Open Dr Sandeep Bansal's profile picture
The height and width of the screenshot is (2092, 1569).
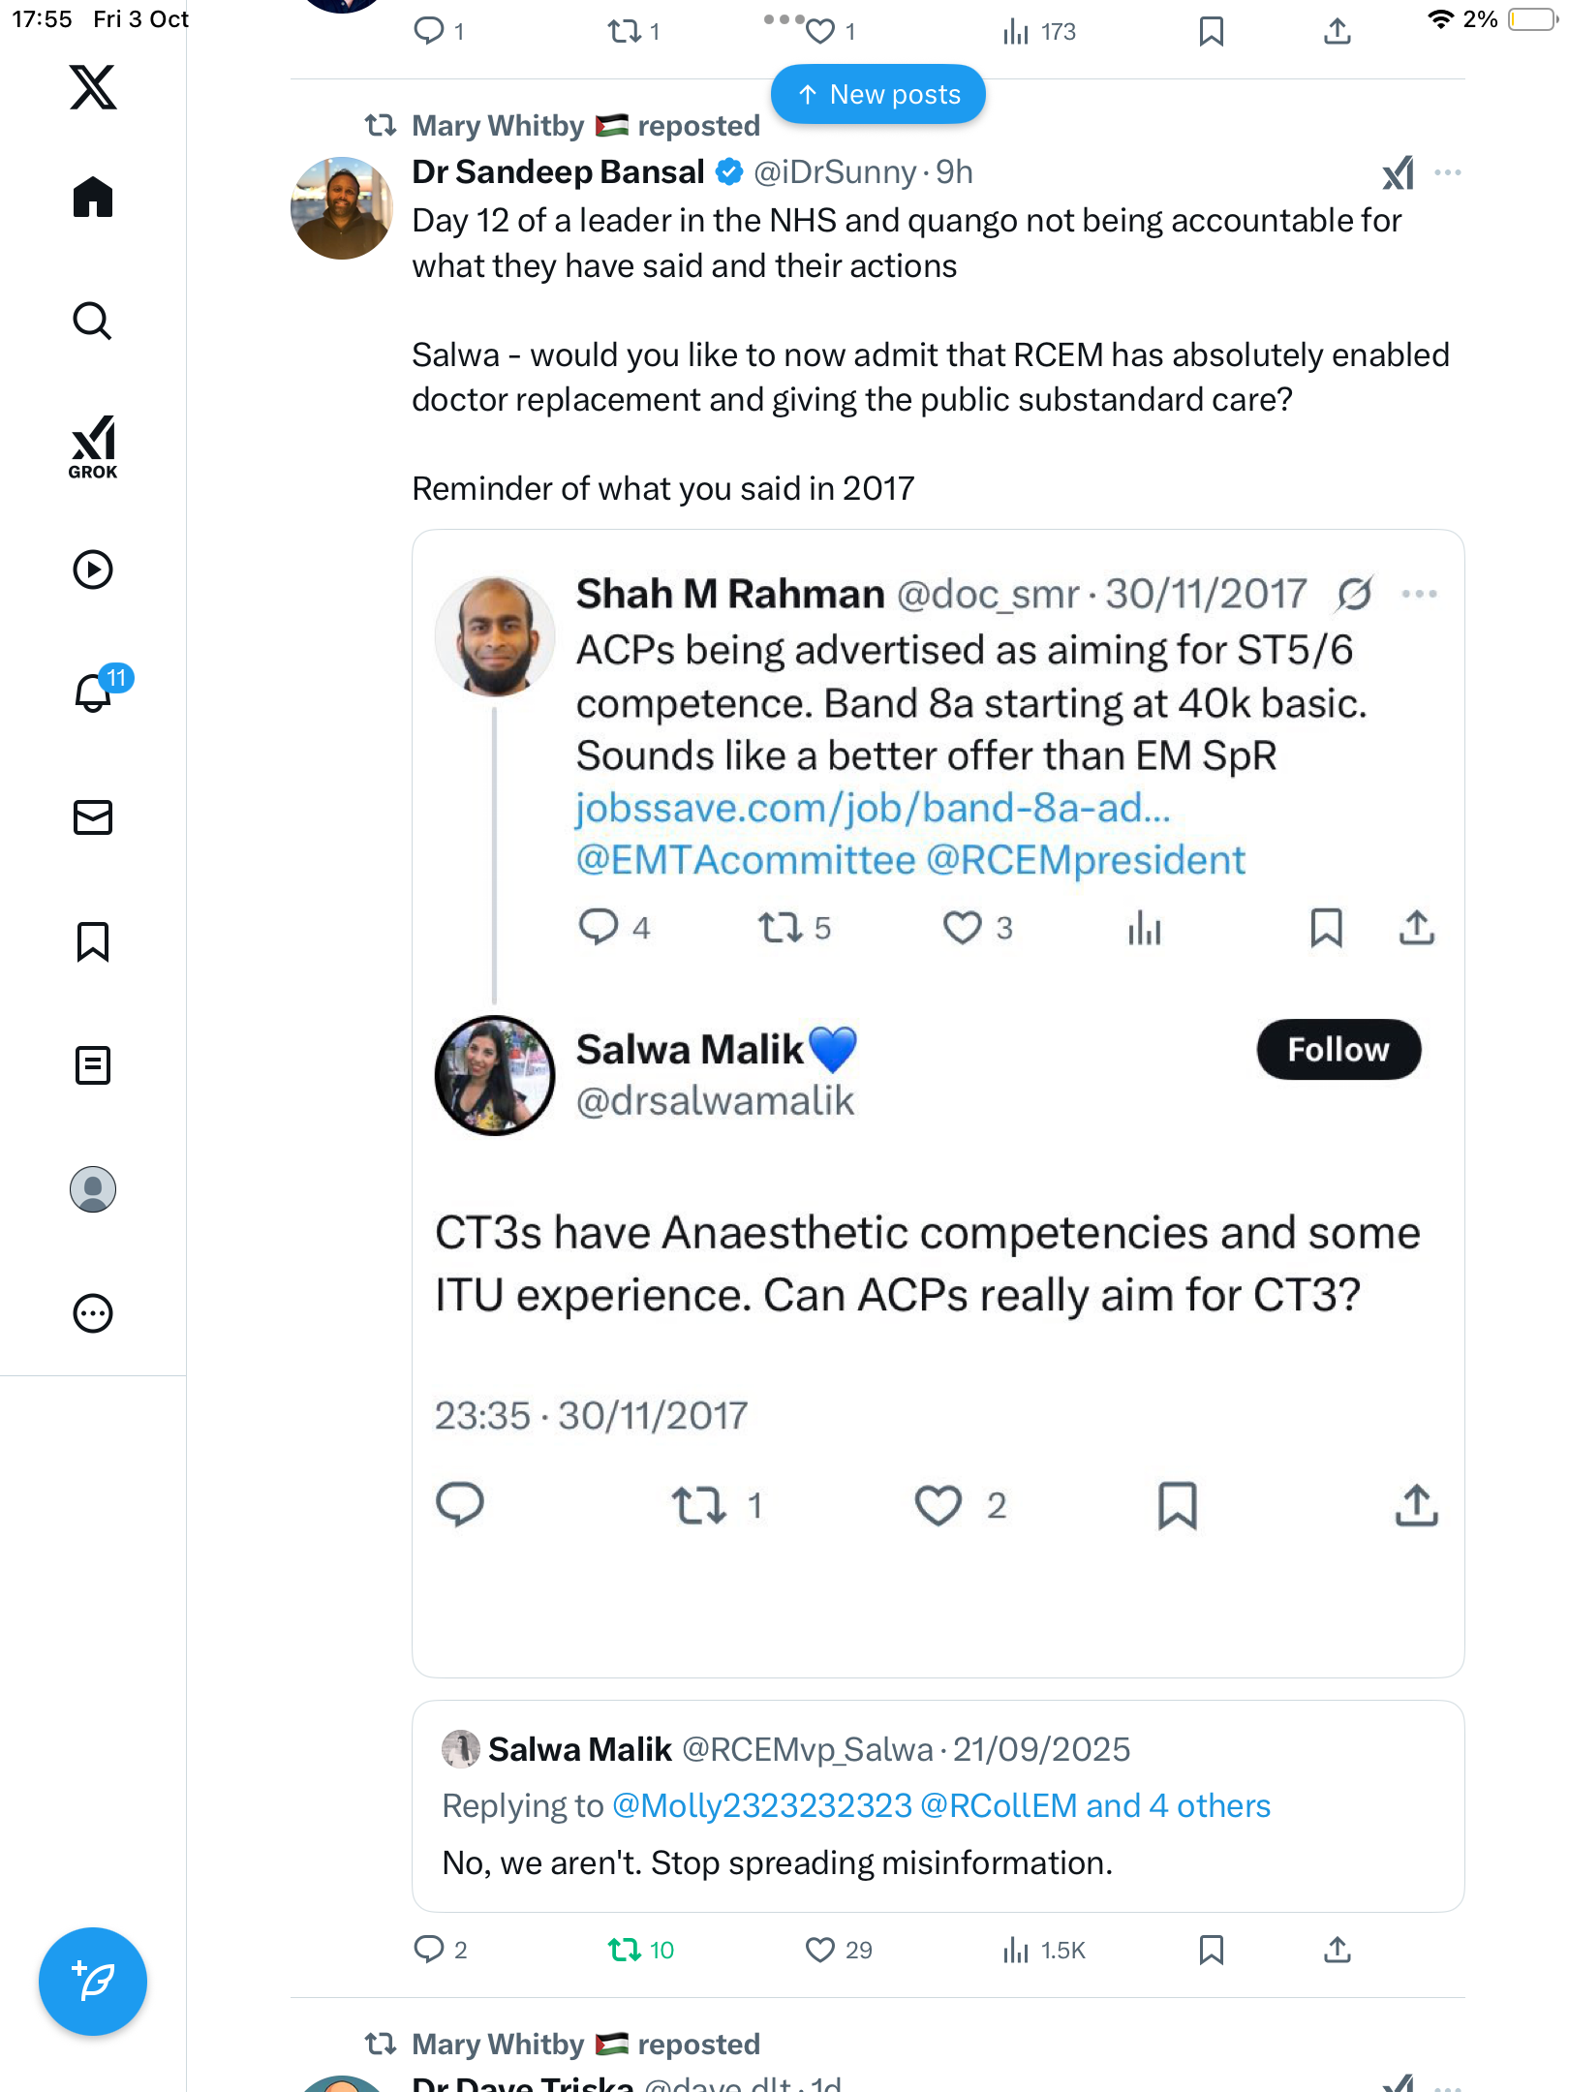(x=342, y=208)
